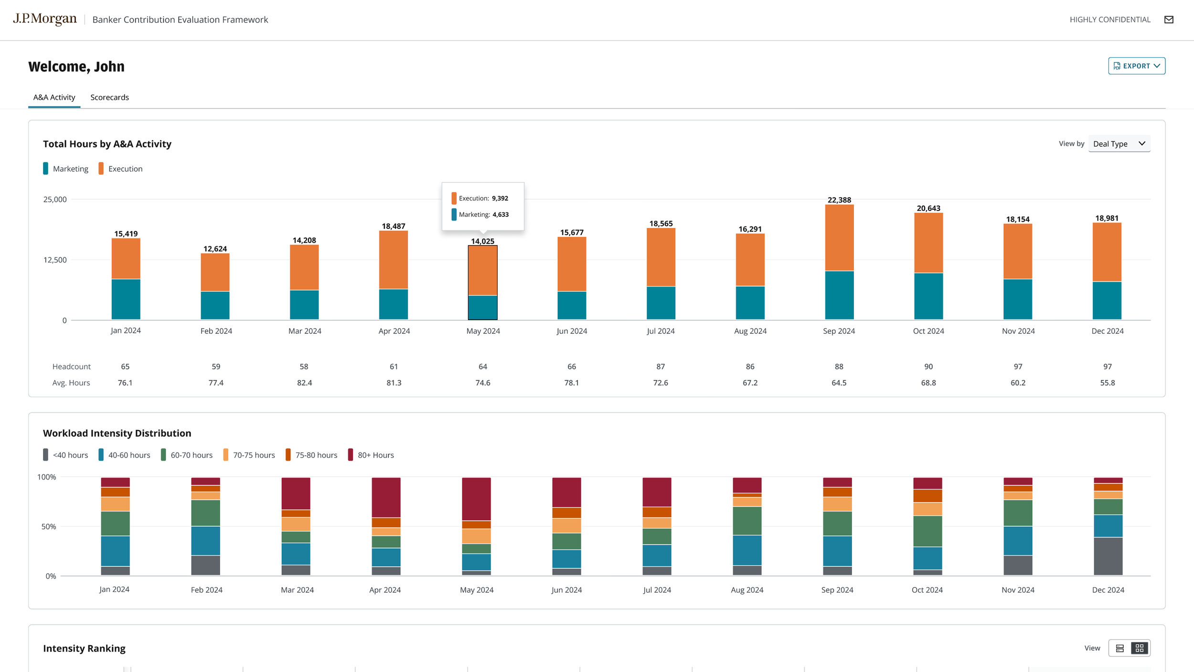1194x672 pixels.
Task: Click the Aug 2024 total hours bar
Action: tap(750, 277)
